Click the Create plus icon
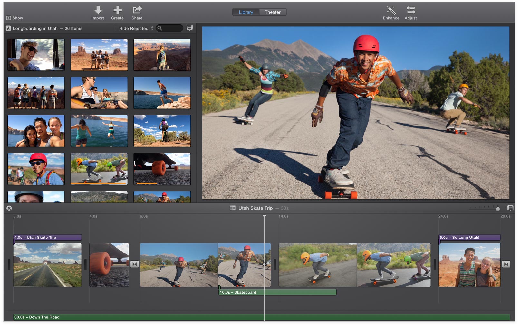Screen dimensions: 520x327 tap(117, 10)
